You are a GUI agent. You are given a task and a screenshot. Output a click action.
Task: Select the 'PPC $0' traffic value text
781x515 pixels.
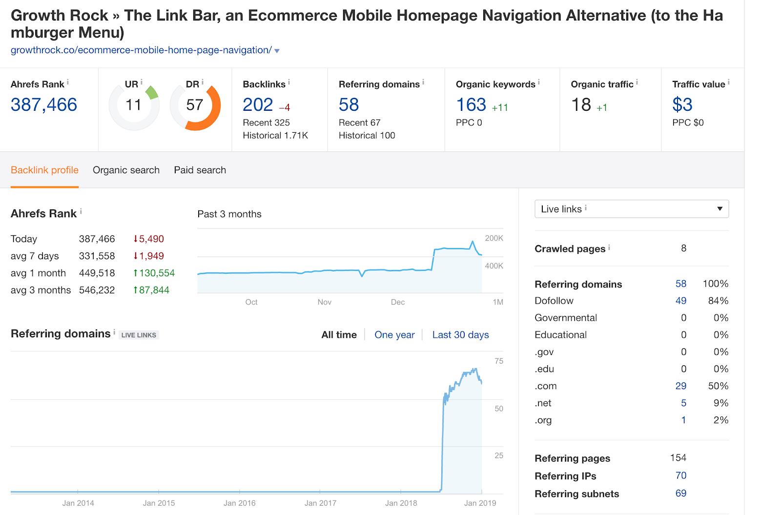click(688, 123)
